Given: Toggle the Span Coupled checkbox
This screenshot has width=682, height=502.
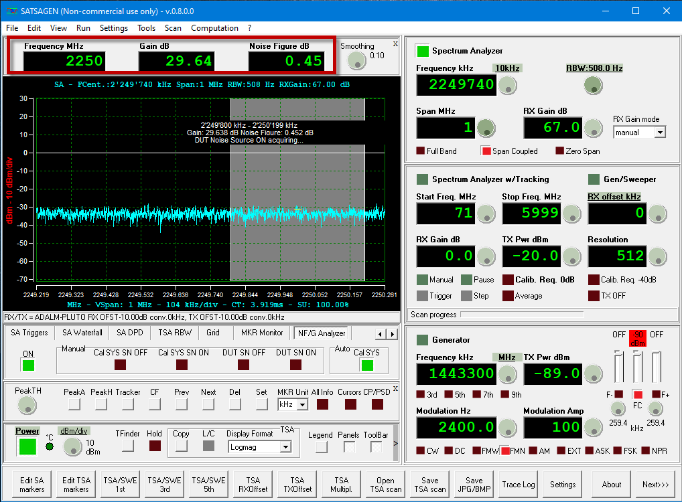Looking at the screenshot, I should [486, 151].
